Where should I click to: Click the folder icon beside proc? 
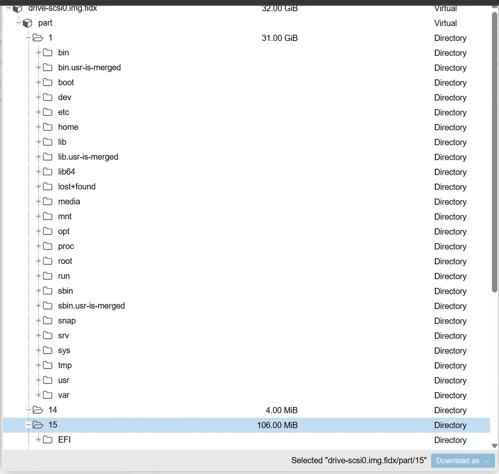point(48,246)
